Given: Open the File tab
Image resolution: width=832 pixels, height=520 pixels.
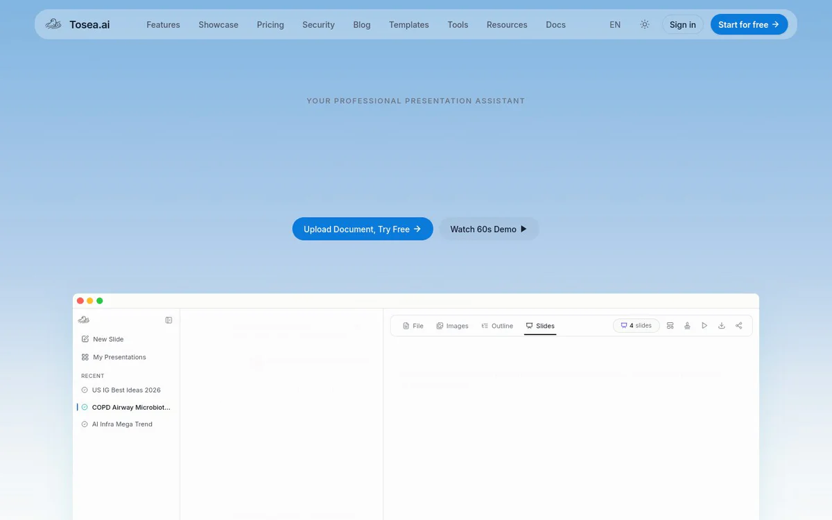Looking at the screenshot, I should 413,326.
